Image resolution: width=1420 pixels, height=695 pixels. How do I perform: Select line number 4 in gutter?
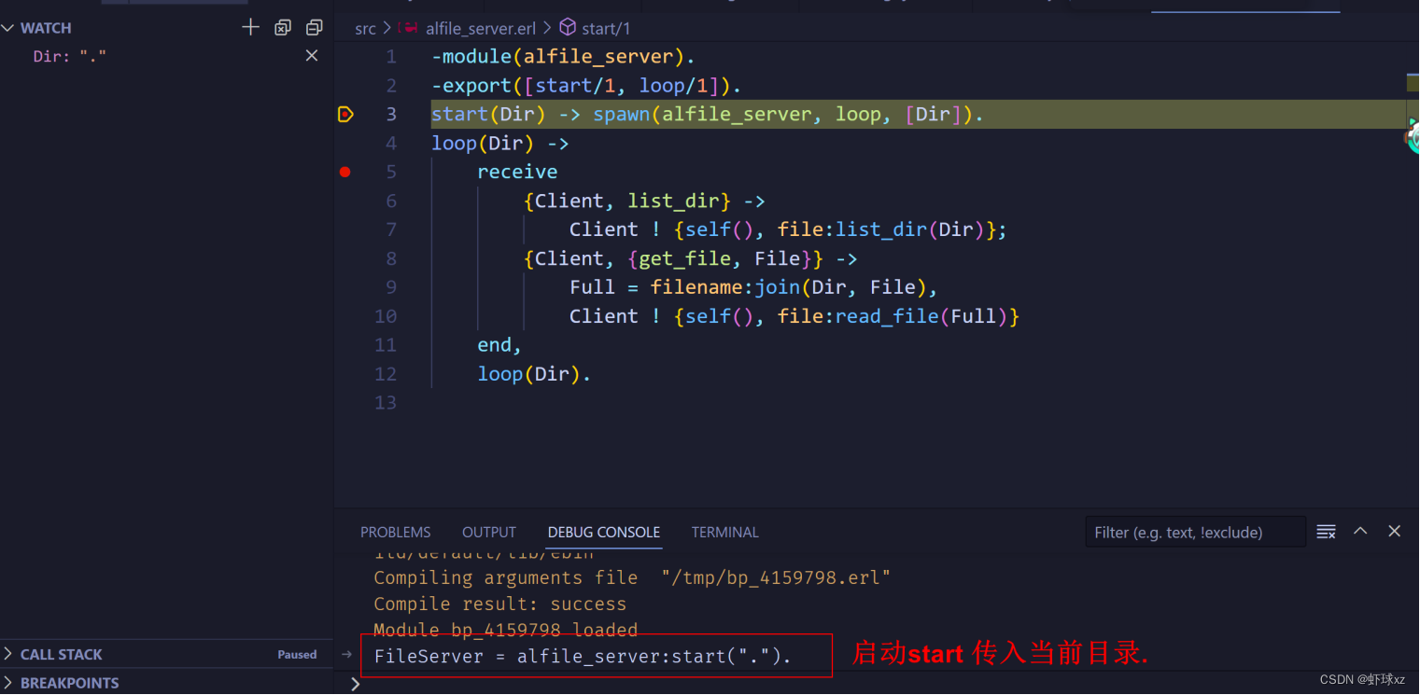[390, 144]
